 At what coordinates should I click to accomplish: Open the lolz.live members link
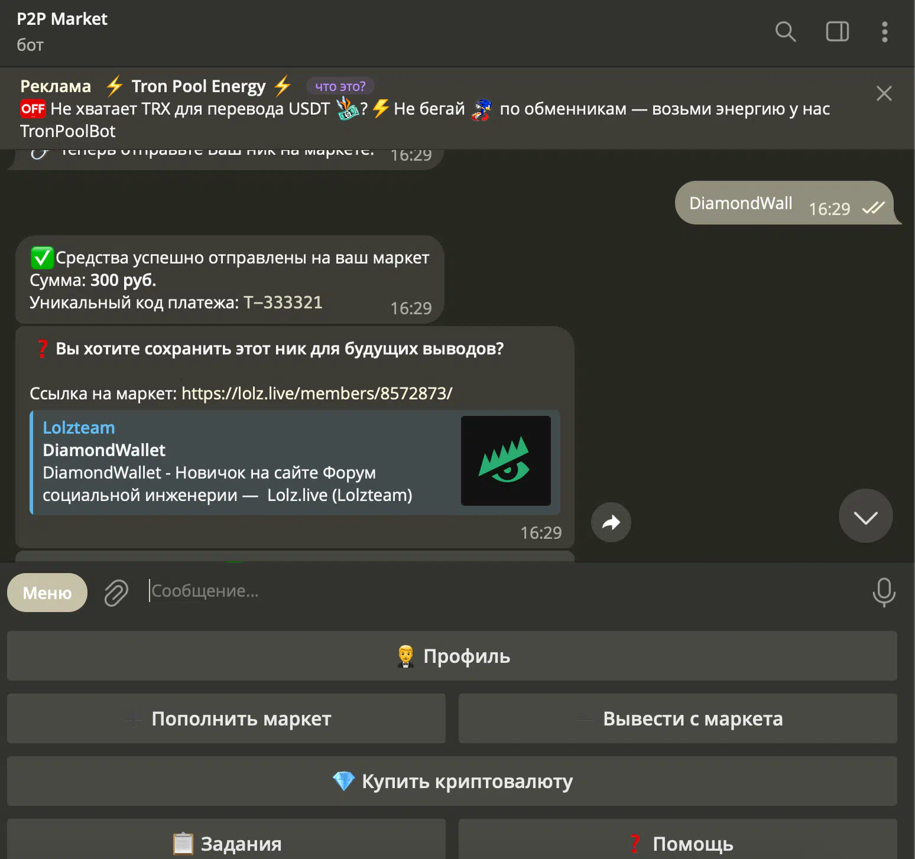pos(317,393)
